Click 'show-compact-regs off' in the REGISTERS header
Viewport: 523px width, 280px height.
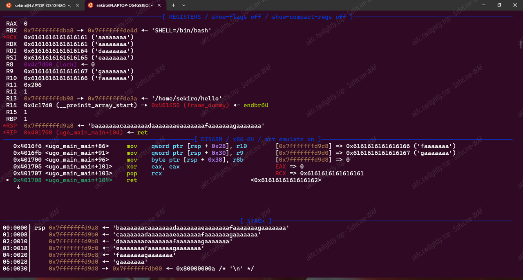coord(309,17)
